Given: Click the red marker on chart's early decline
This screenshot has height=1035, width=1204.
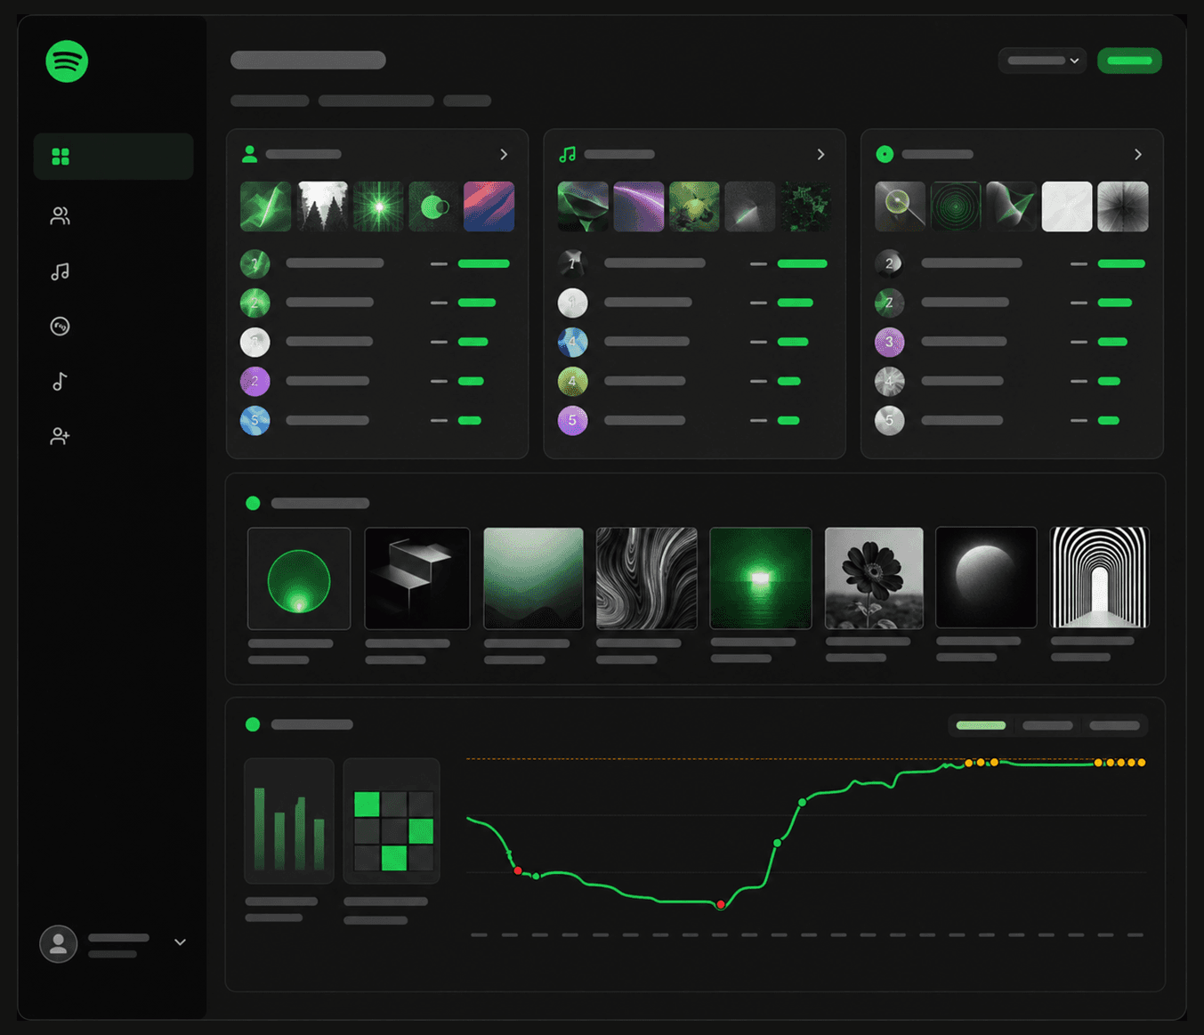Looking at the screenshot, I should [518, 870].
